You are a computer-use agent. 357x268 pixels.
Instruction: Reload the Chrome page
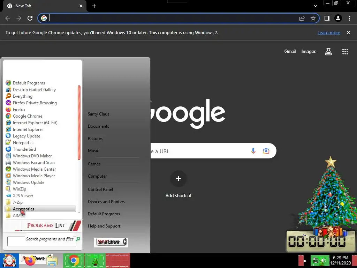(x=30, y=18)
